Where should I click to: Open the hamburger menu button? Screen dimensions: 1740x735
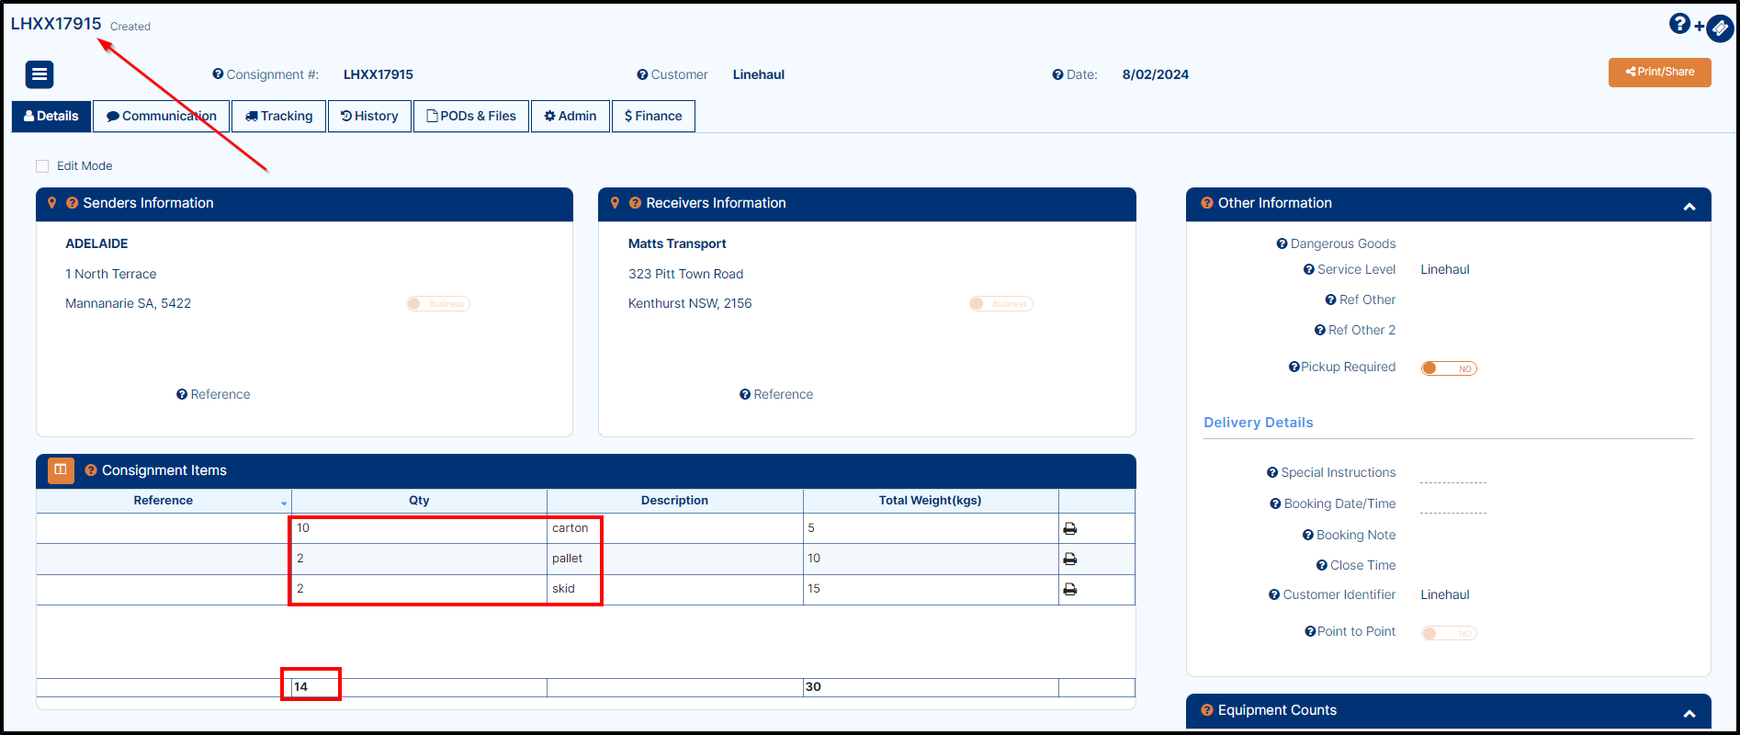(x=40, y=74)
